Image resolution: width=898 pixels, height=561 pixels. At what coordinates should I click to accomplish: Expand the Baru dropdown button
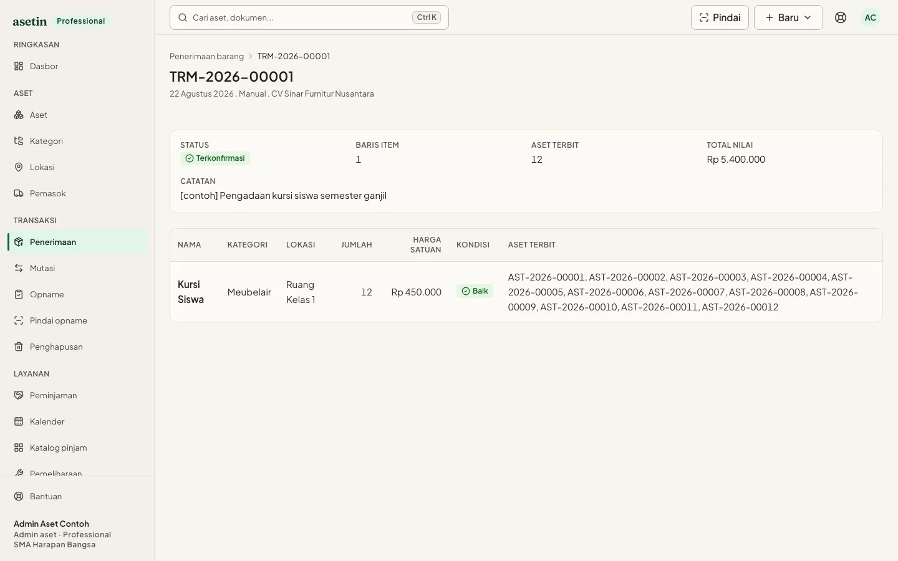click(788, 17)
